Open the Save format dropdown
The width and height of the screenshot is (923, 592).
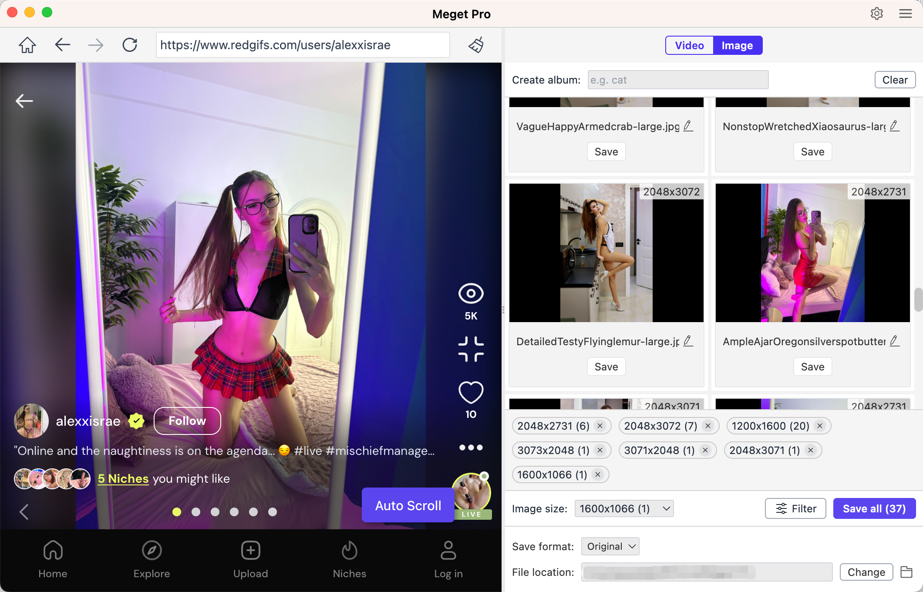[610, 546]
